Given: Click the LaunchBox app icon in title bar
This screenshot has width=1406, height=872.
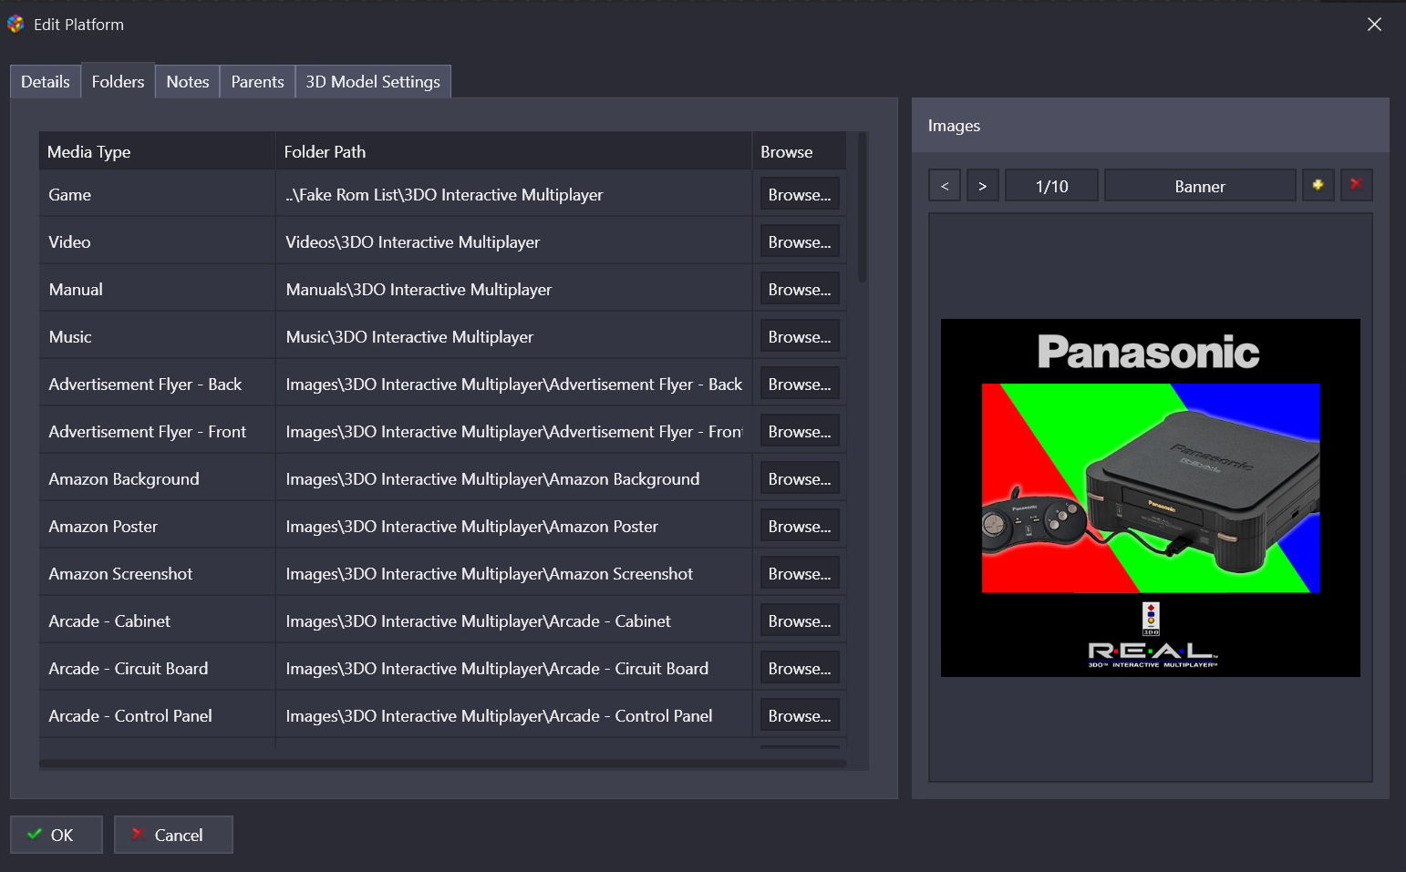Looking at the screenshot, I should [16, 25].
